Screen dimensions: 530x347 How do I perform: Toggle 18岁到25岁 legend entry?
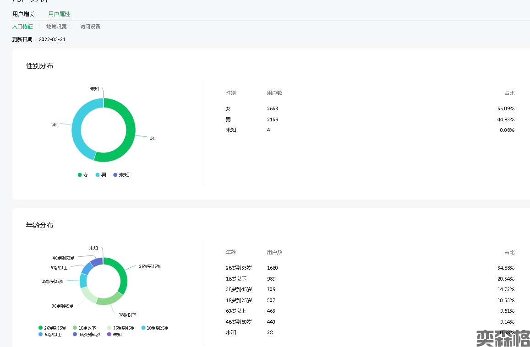pyautogui.click(x=155, y=328)
